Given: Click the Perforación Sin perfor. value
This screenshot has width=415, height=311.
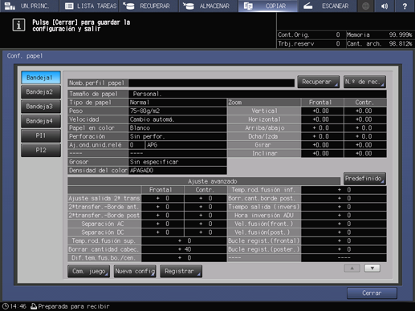Looking at the screenshot, I should click(177, 136).
